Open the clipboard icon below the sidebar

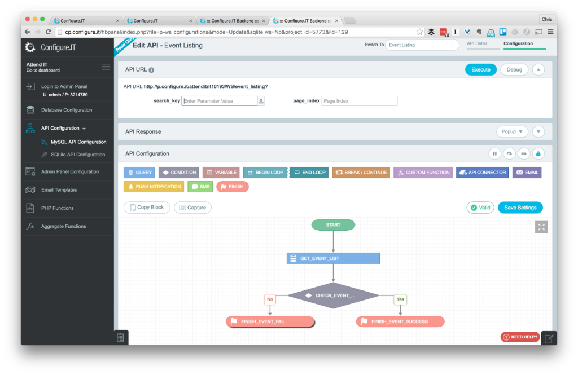121,337
